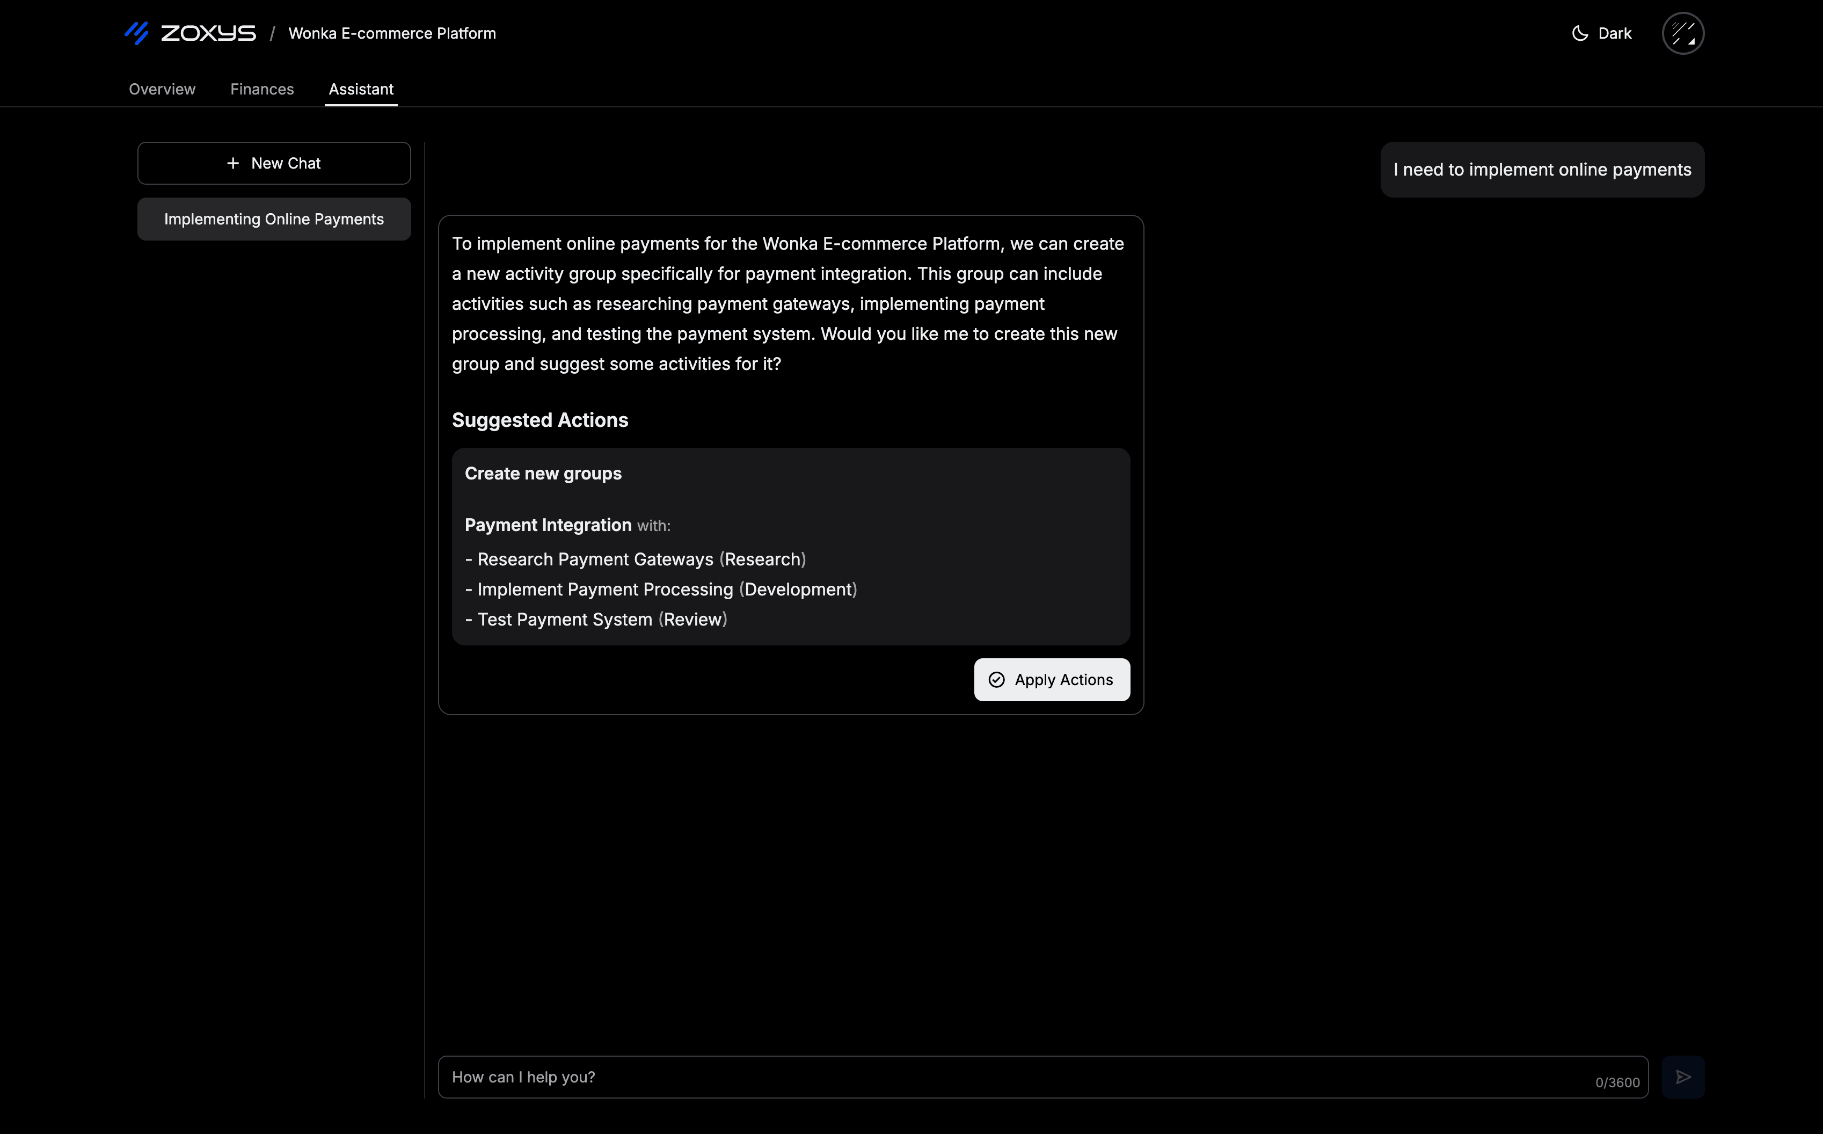Click the Wonka E-commerce Platform breadcrumb
Viewport: 1823px width, 1134px height.
[392, 33]
